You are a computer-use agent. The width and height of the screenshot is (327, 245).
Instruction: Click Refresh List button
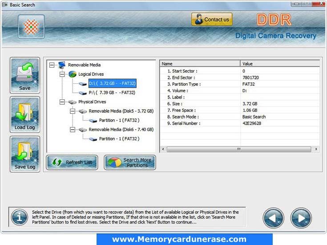(72, 162)
